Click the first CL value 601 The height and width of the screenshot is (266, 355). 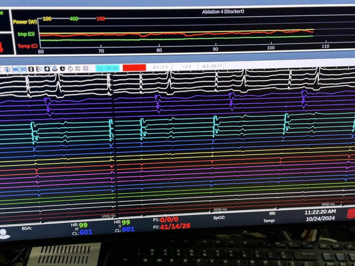coord(85,232)
